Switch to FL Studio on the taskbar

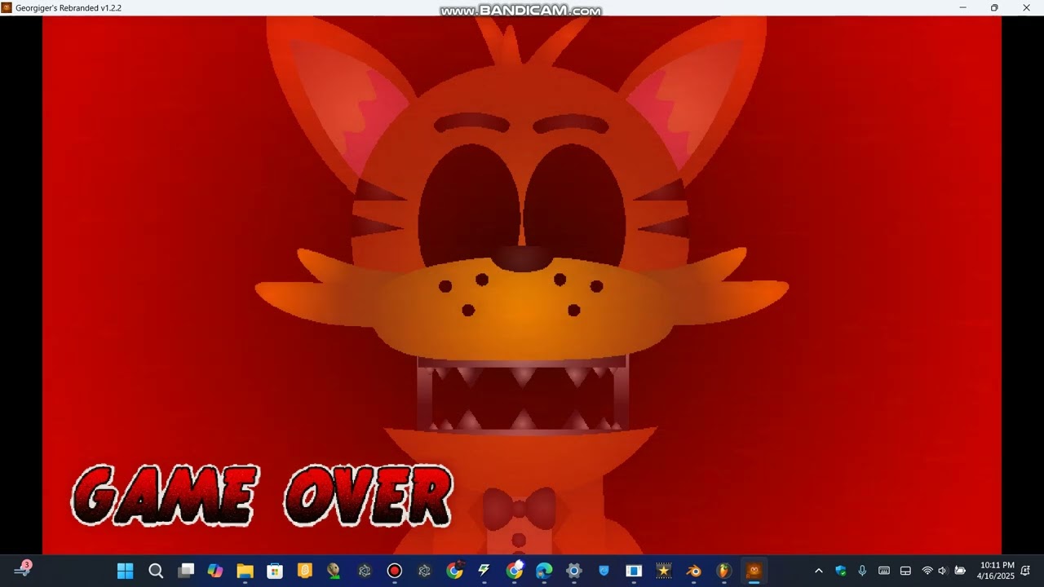(723, 571)
